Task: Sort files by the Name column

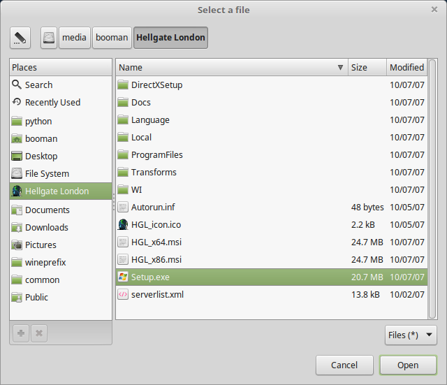Action: (232, 68)
